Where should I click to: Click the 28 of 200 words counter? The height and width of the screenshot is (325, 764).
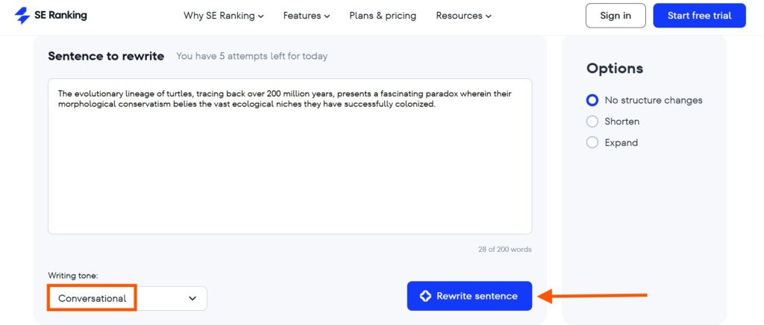click(x=505, y=250)
